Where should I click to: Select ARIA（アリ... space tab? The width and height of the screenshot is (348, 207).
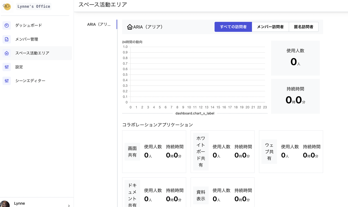[99, 24]
